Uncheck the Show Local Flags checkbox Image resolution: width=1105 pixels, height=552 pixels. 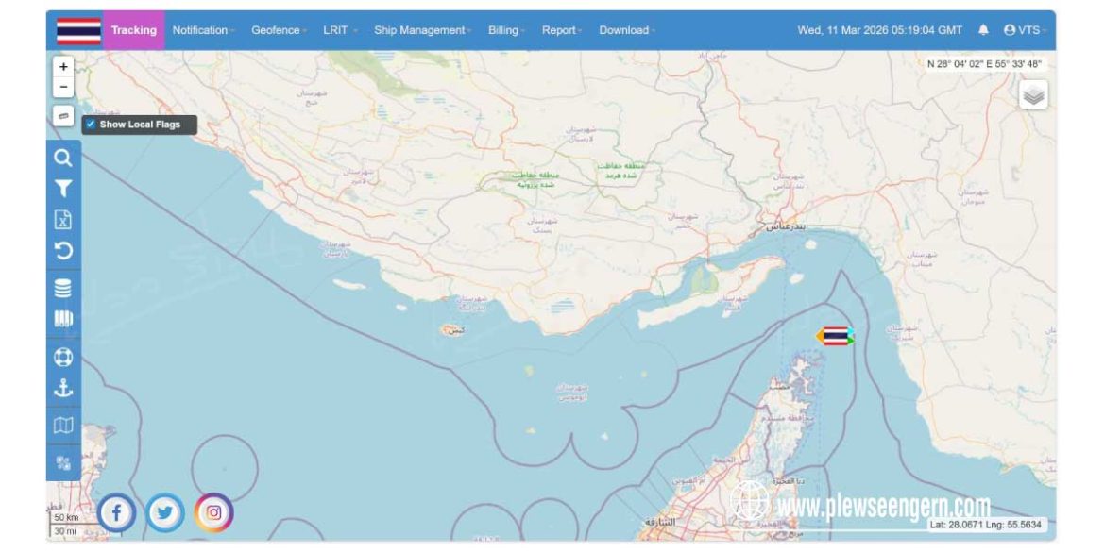coord(91,125)
